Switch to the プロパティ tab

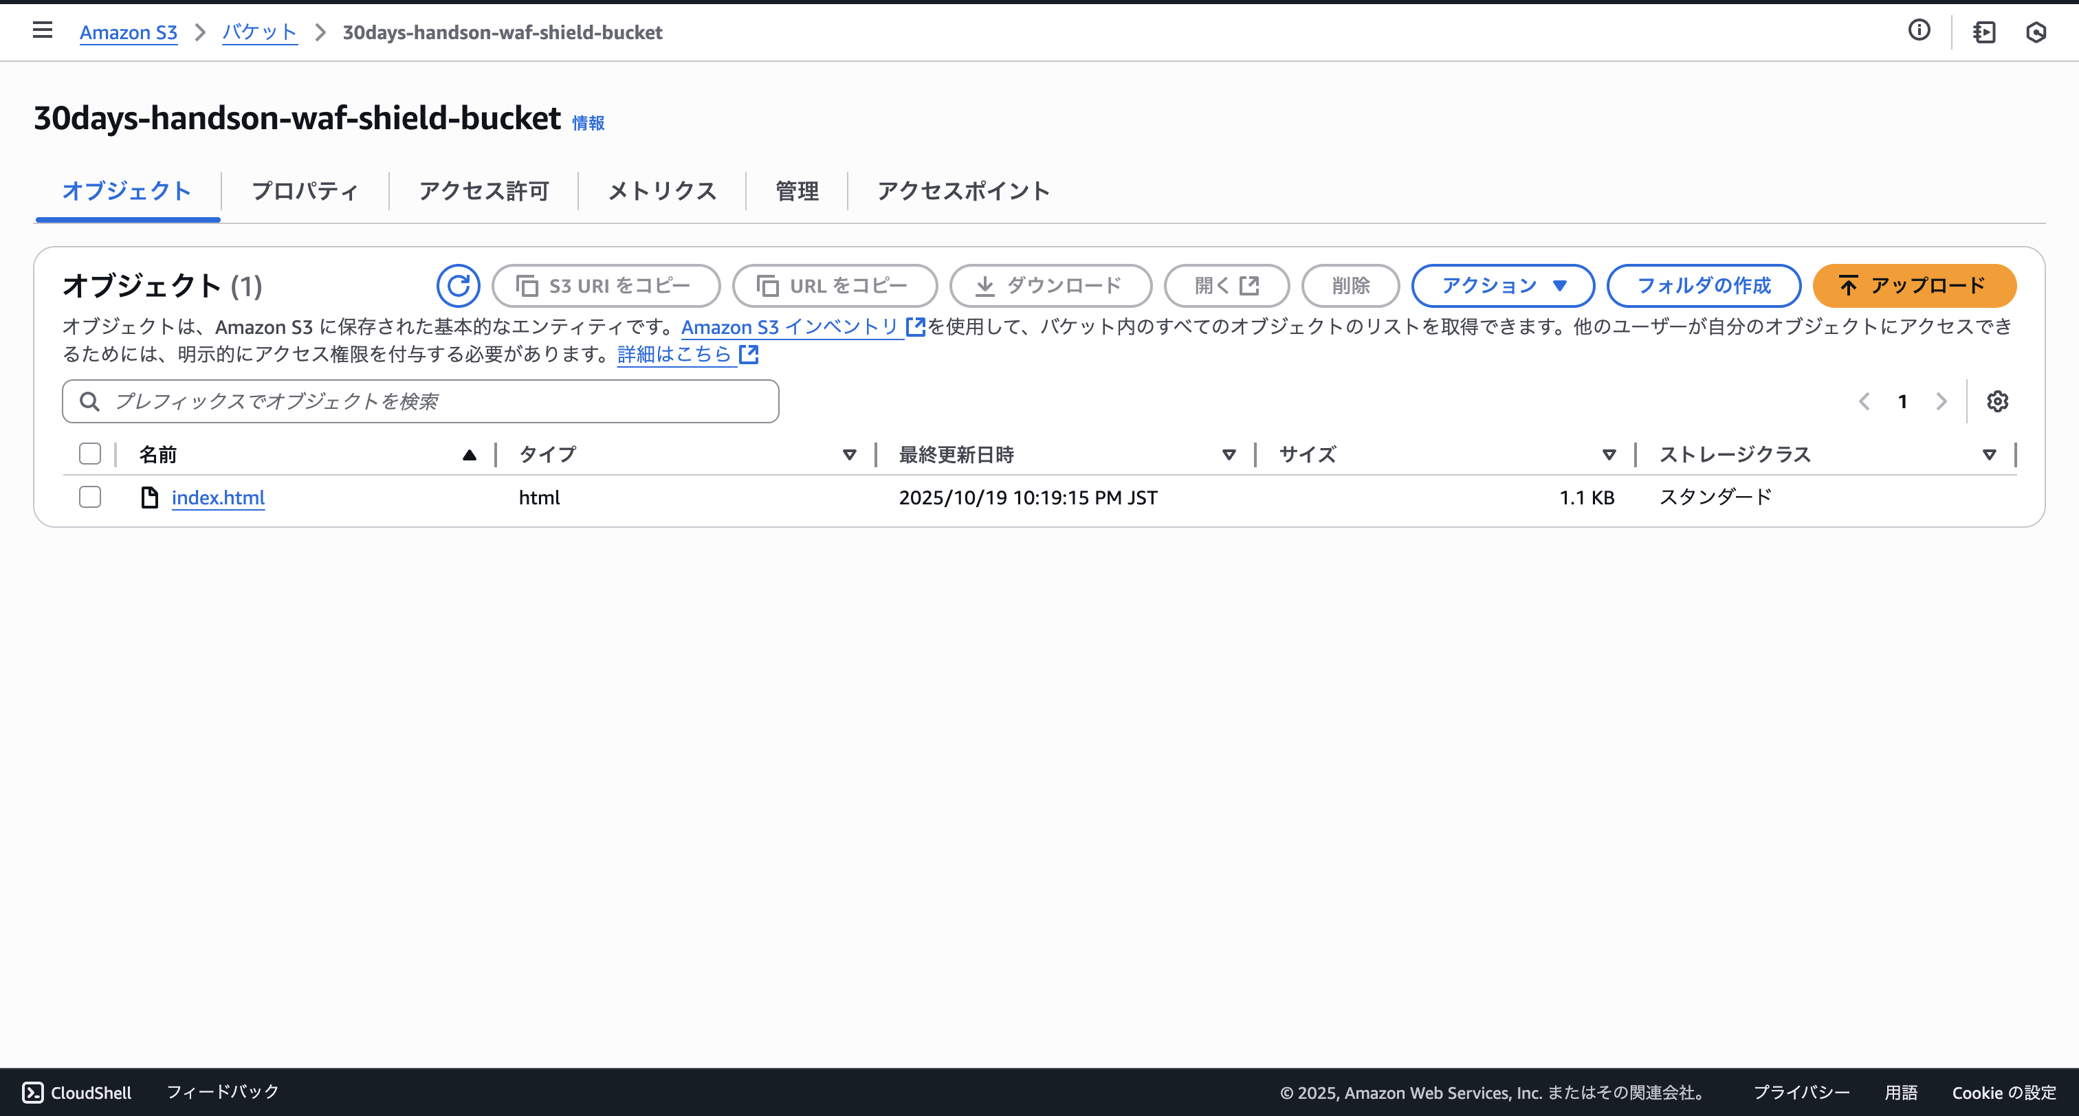pyautogui.click(x=305, y=191)
